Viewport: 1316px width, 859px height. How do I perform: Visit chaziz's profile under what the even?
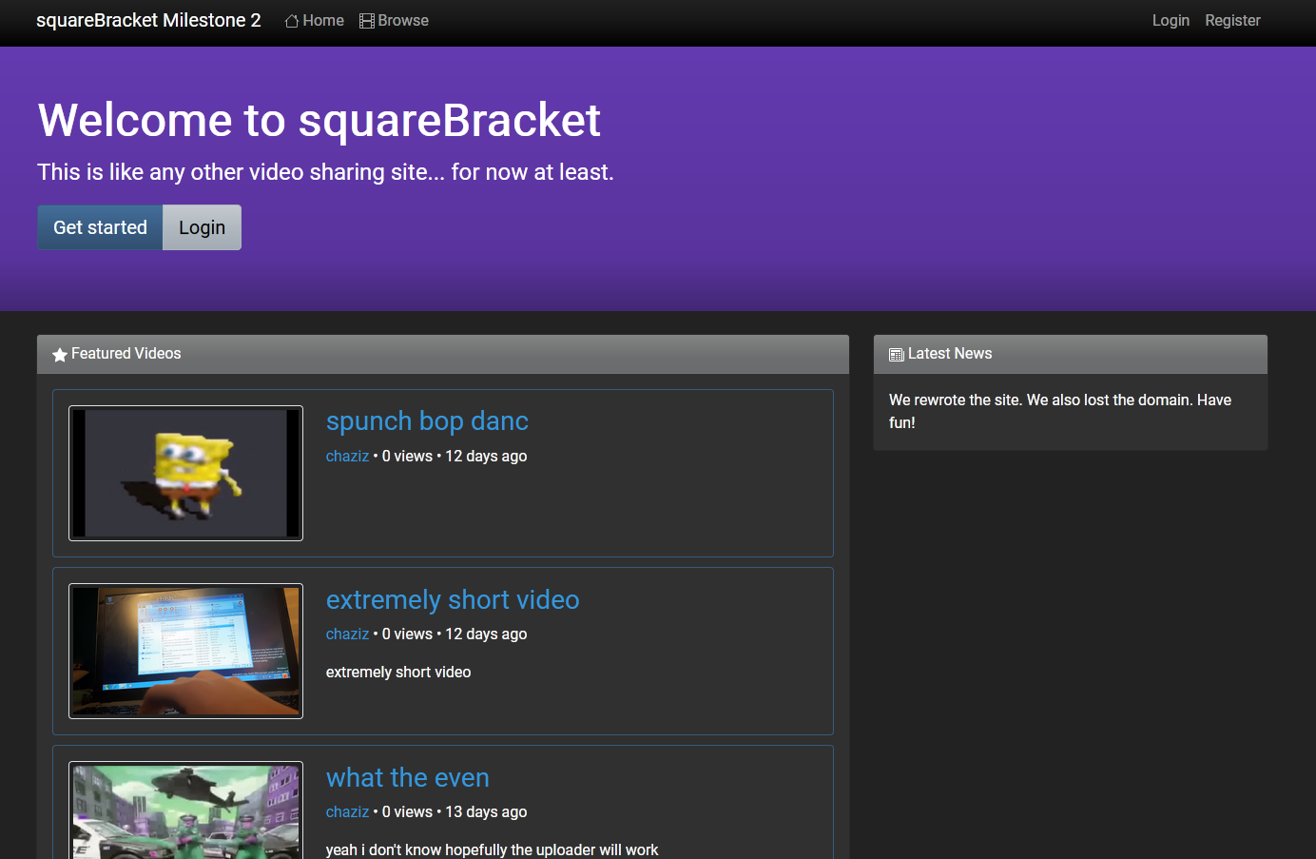(347, 811)
